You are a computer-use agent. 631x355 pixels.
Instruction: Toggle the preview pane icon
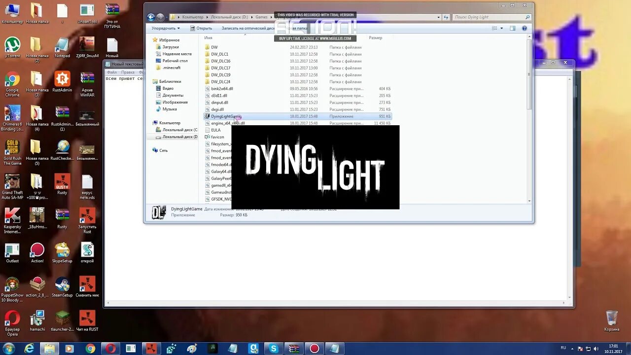(x=513, y=29)
